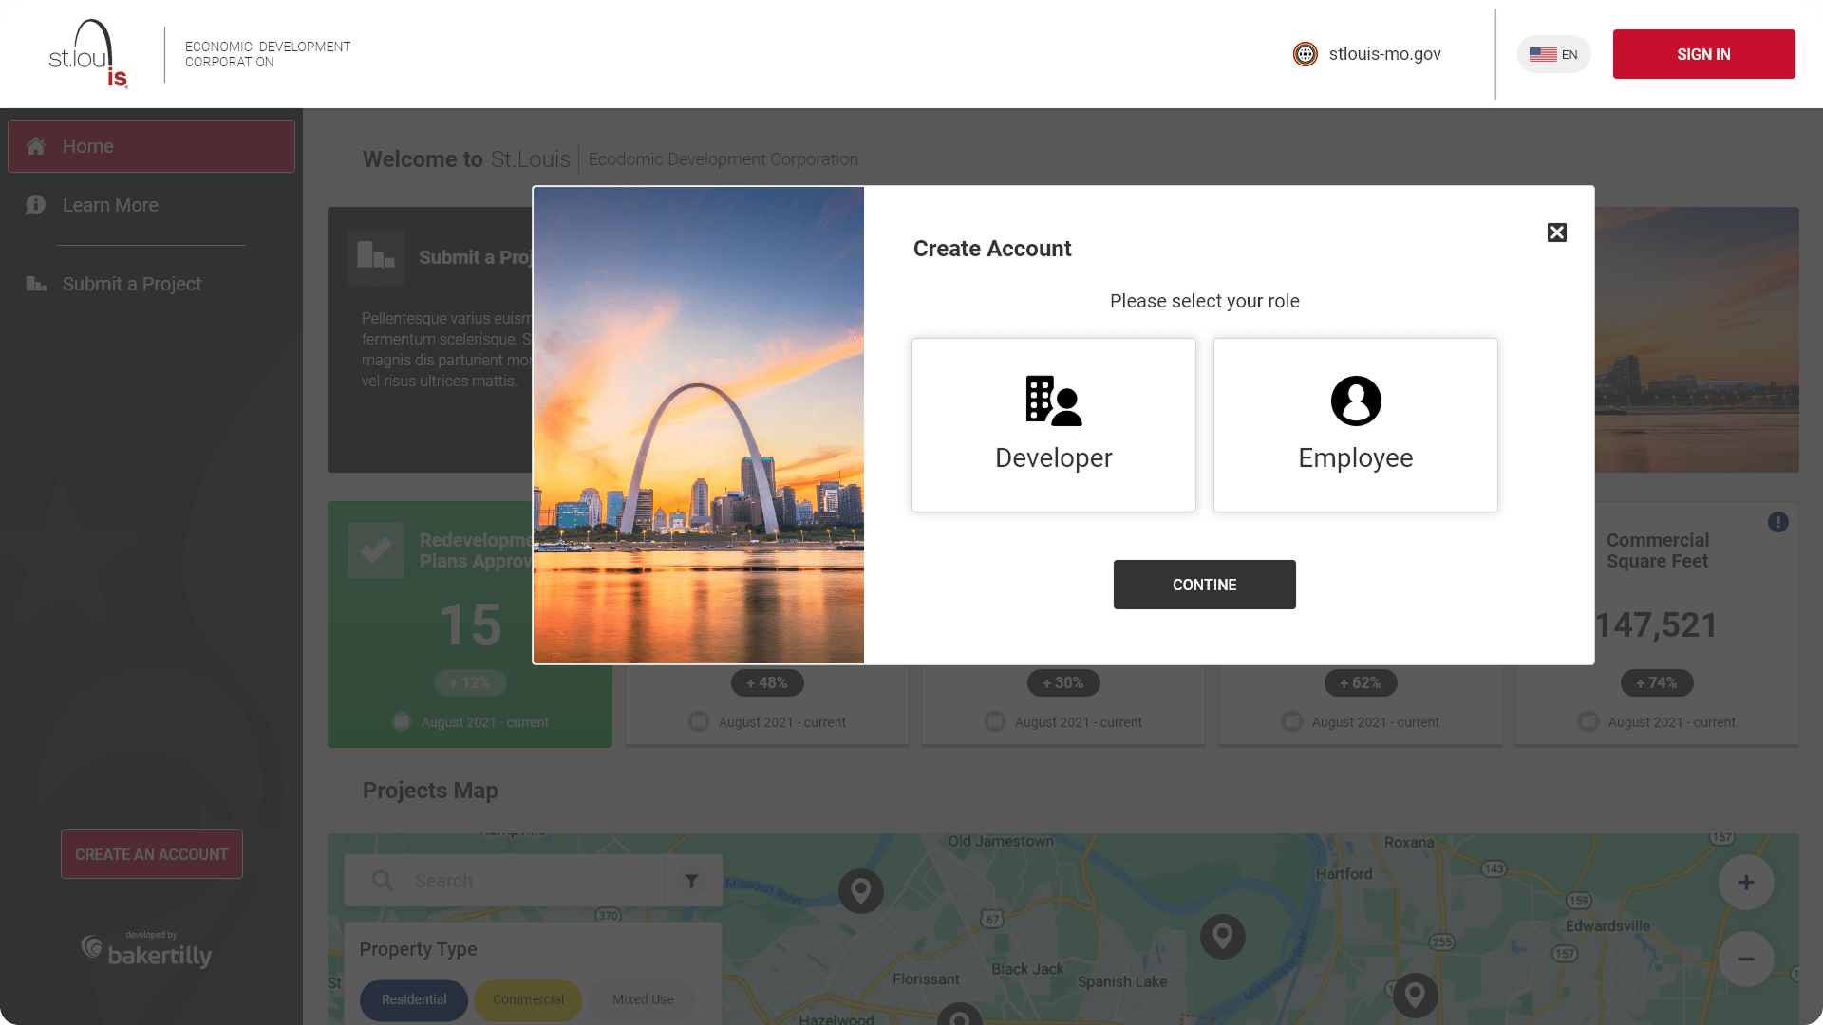Toggle the Residential property type filter
This screenshot has width=1823, height=1025.
[413, 999]
